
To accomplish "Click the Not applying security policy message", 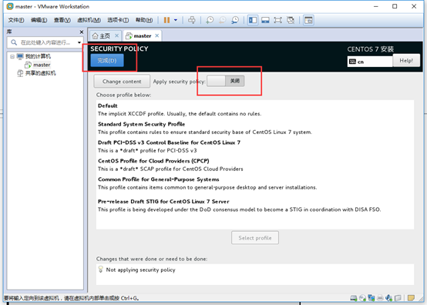I will coord(140,270).
